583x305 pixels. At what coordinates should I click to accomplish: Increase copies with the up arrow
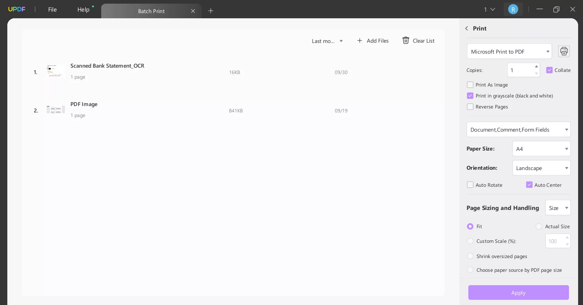[x=536, y=66]
